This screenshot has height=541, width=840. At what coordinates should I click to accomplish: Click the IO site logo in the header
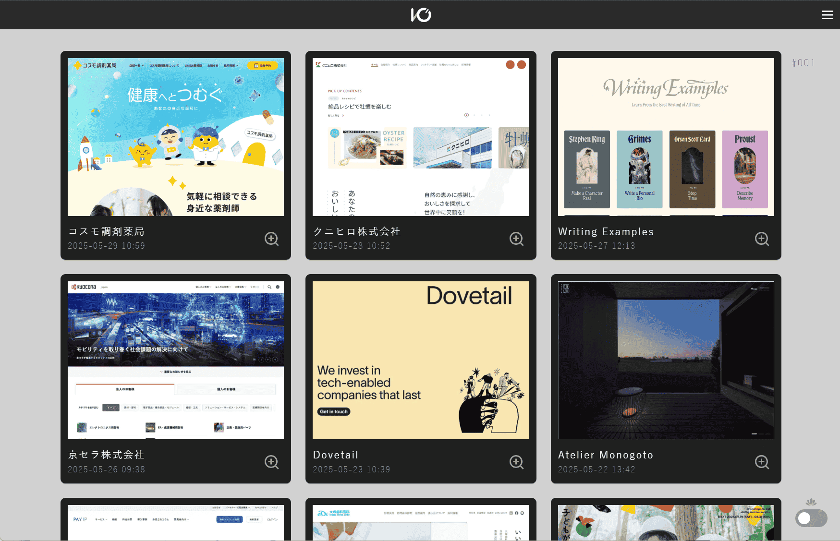pyautogui.click(x=421, y=15)
